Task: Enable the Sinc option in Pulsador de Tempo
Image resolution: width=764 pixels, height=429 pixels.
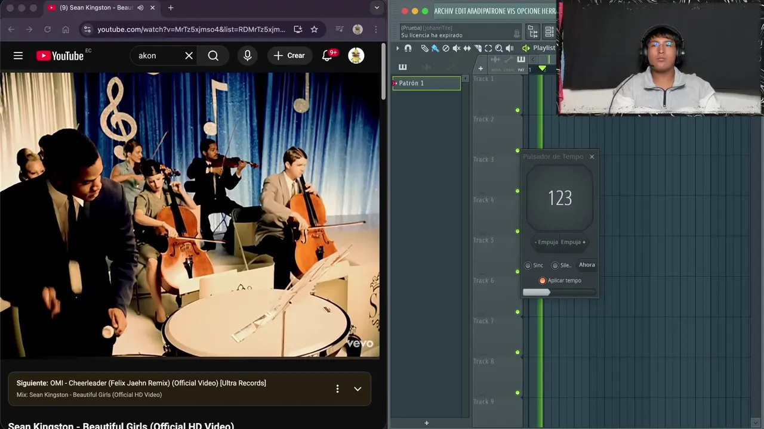Action: pyautogui.click(x=528, y=265)
